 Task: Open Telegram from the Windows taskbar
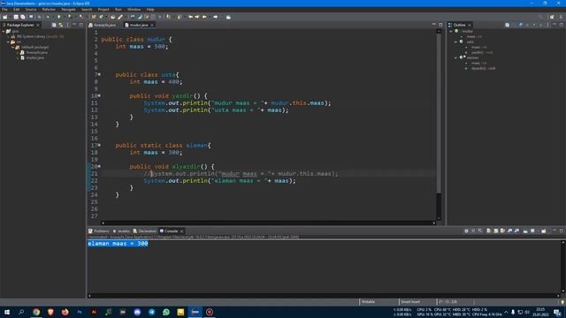click(x=151, y=312)
